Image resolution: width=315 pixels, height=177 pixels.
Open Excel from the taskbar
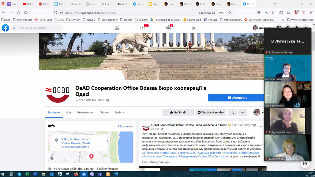(x=27, y=174)
